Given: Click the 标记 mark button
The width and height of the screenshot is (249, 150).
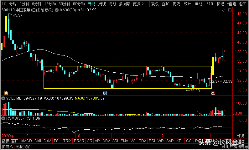Looking at the screenshot, I should 220,4.
